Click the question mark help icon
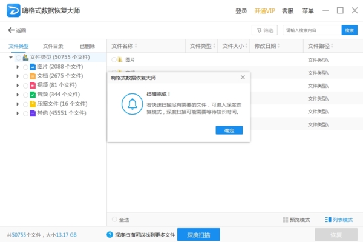 click(x=110, y=235)
